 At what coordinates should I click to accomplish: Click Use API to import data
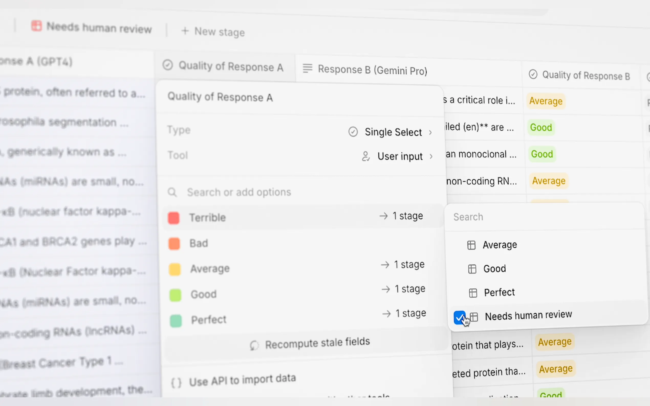[x=242, y=380]
